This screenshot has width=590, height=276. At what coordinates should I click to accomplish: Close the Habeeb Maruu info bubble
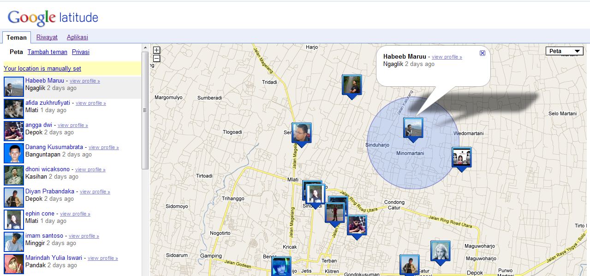point(483,53)
